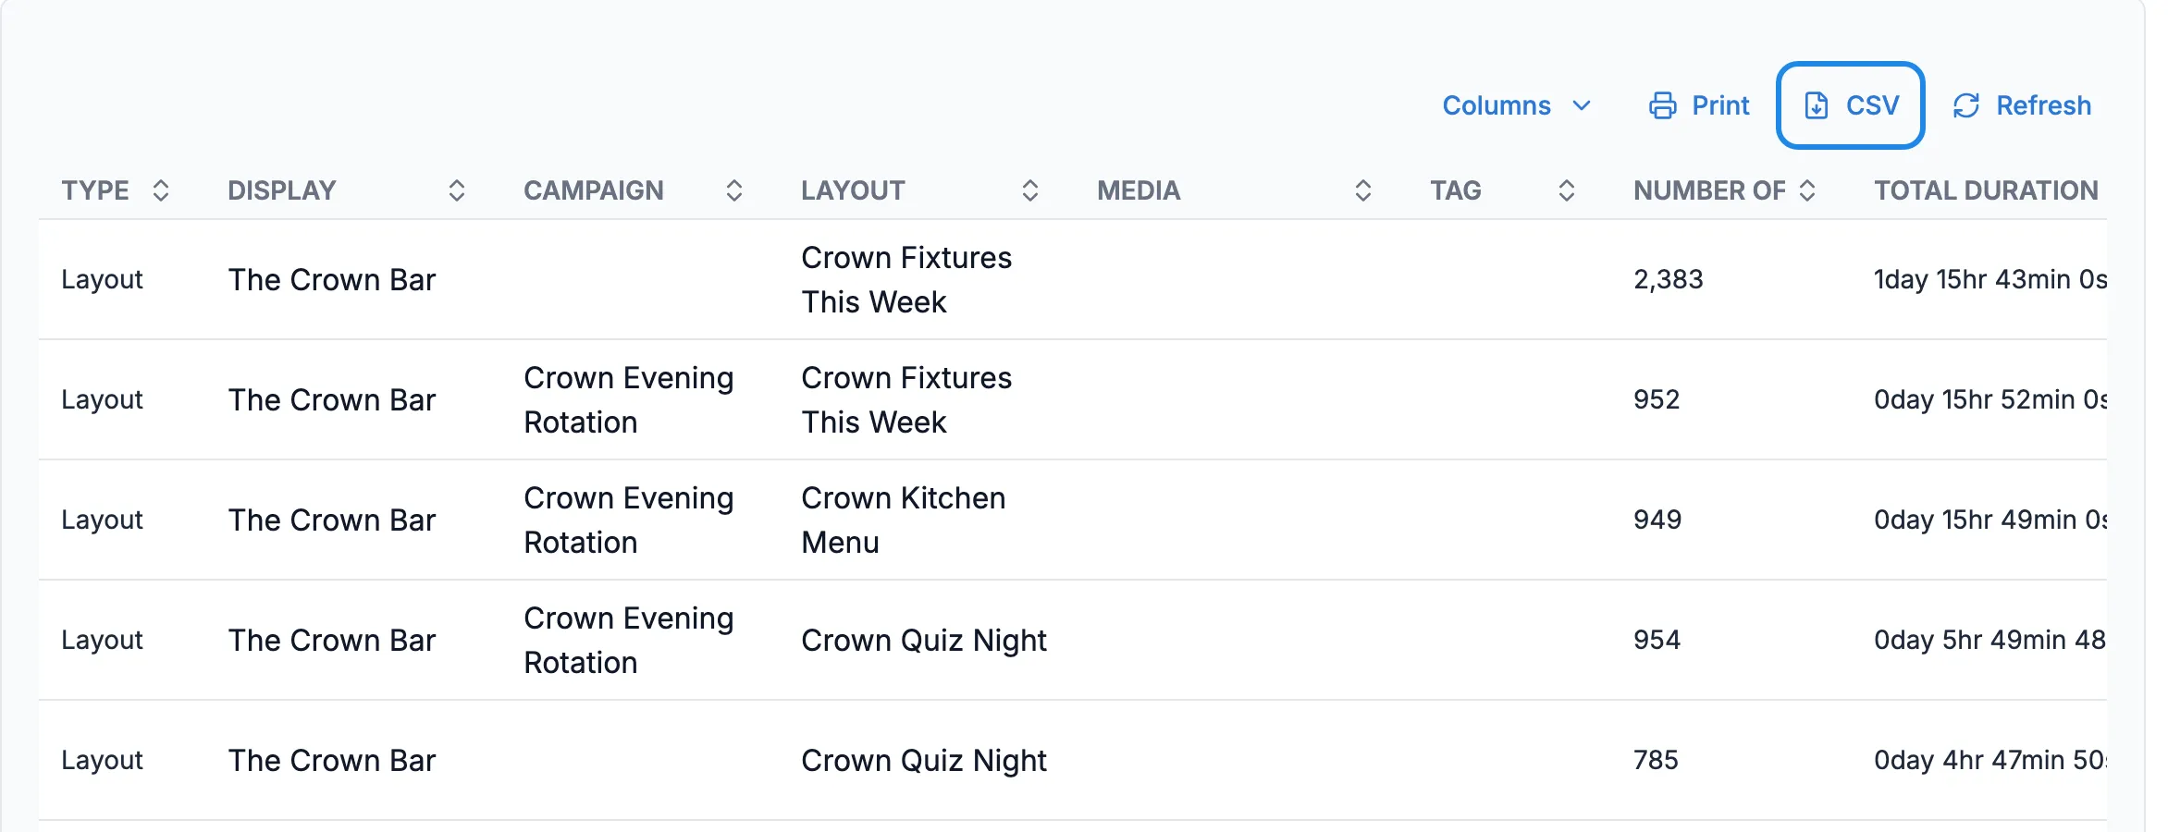The width and height of the screenshot is (2168, 832).
Task: Click the TYPE column header text
Action: [x=95, y=190]
